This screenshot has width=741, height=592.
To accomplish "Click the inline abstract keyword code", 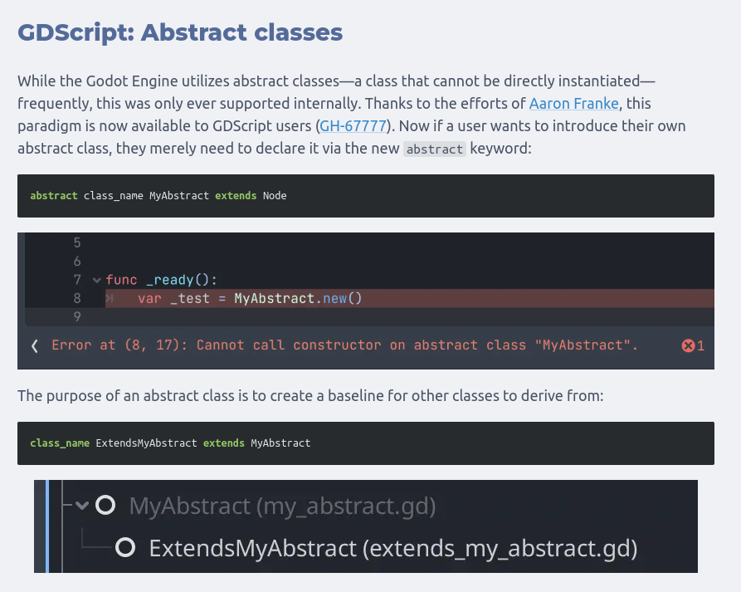I will (x=435, y=149).
